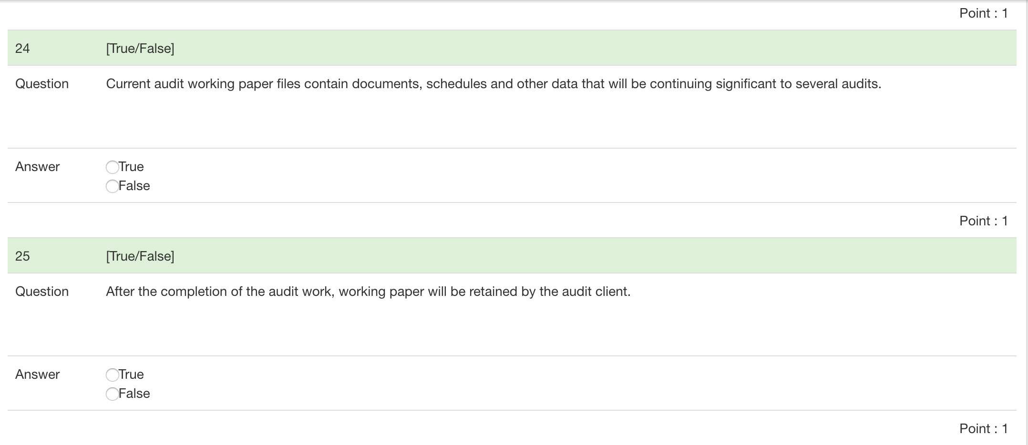Click the Answer label under question 24
Image resolution: width=1028 pixels, height=445 pixels.
[37, 167]
